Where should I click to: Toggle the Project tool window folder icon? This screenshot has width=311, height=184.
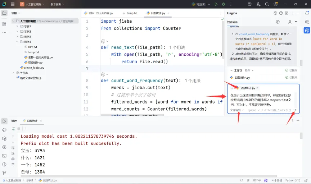tap(4, 13)
